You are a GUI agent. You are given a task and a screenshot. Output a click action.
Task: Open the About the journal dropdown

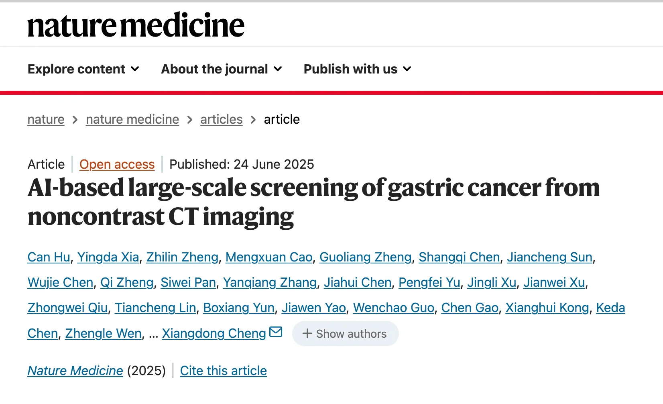pyautogui.click(x=222, y=69)
